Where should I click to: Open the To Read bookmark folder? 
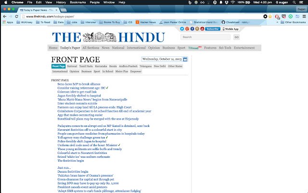(43, 22)
